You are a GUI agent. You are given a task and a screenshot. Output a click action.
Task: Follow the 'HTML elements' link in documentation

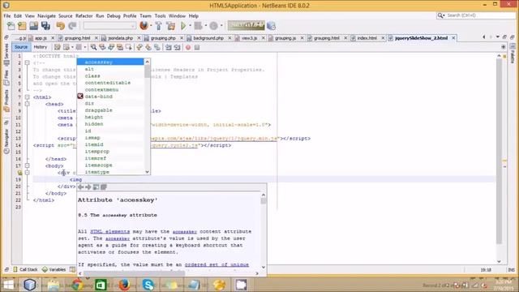[x=110, y=231]
